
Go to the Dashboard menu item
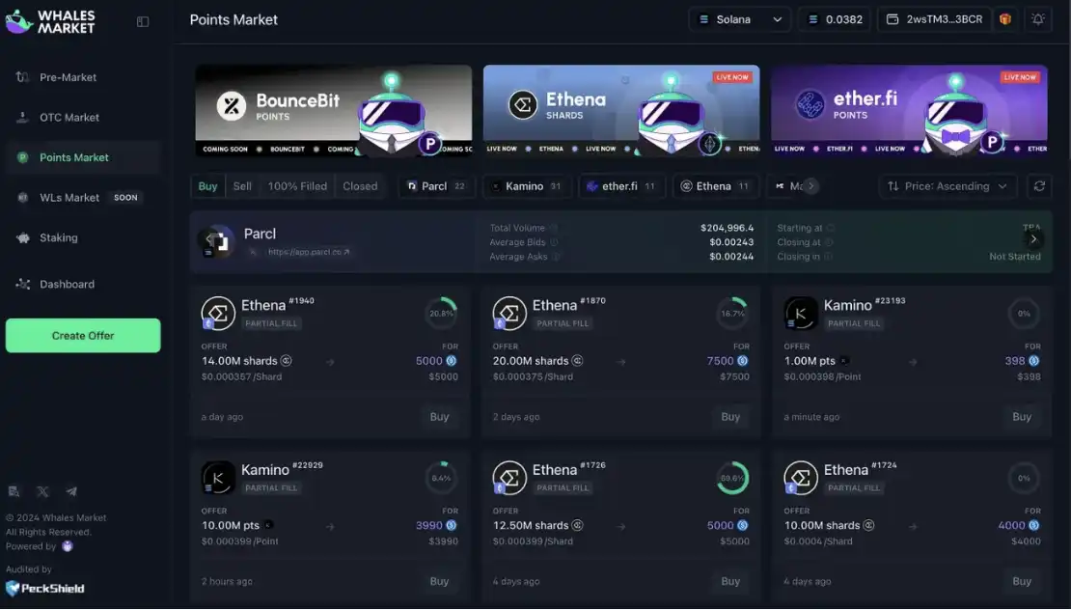[x=67, y=285]
